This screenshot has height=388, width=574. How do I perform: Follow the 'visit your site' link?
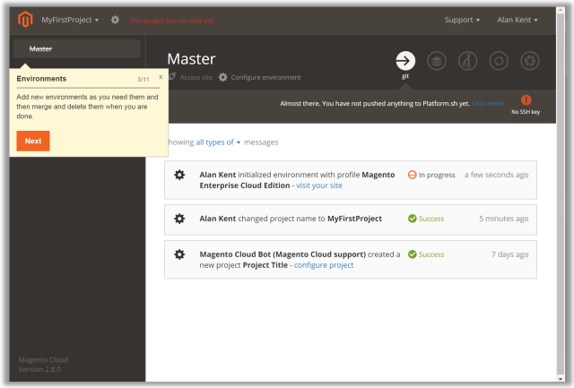coord(319,185)
